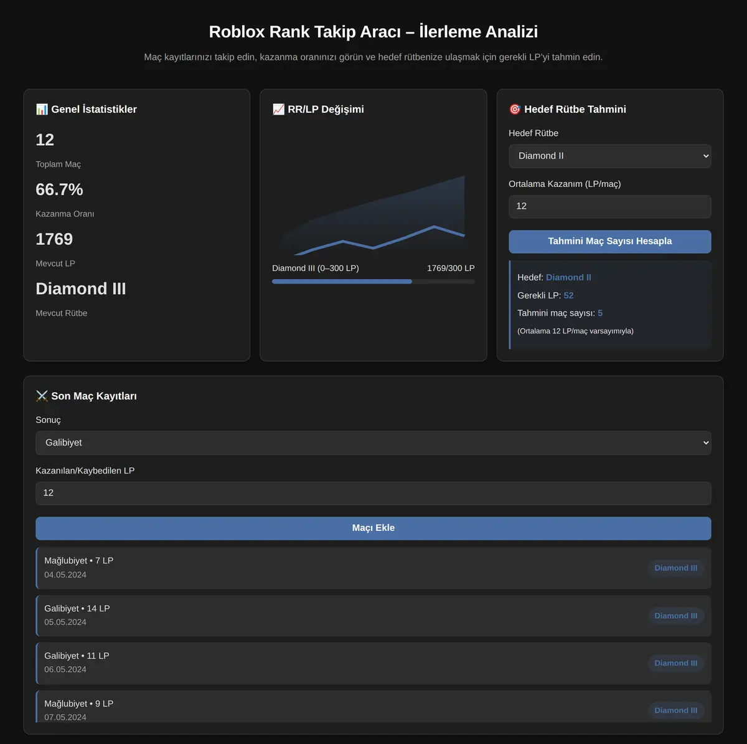Click the Maçı Ekle button
The height and width of the screenshot is (744, 747).
[374, 528]
